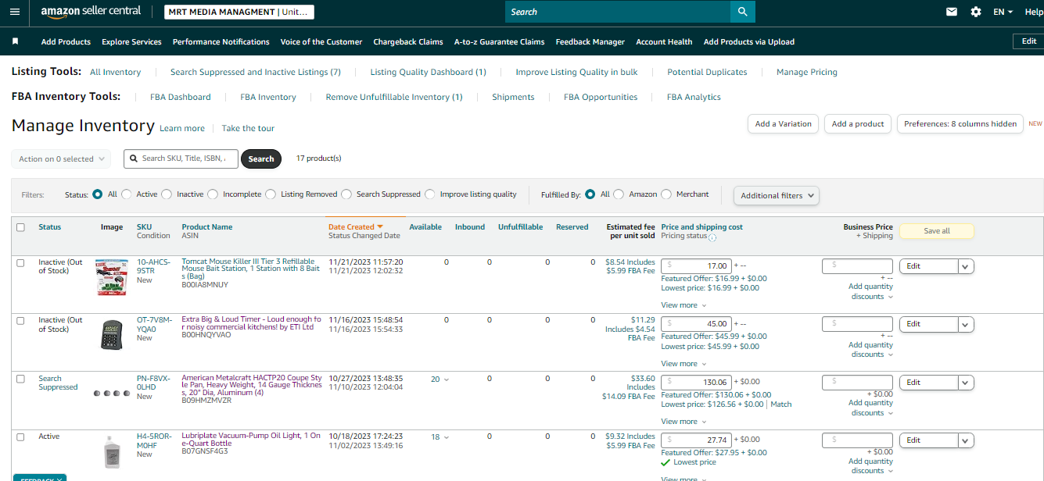
Task: Open the Edit dropdown arrow for Timer row
Action: click(x=967, y=324)
